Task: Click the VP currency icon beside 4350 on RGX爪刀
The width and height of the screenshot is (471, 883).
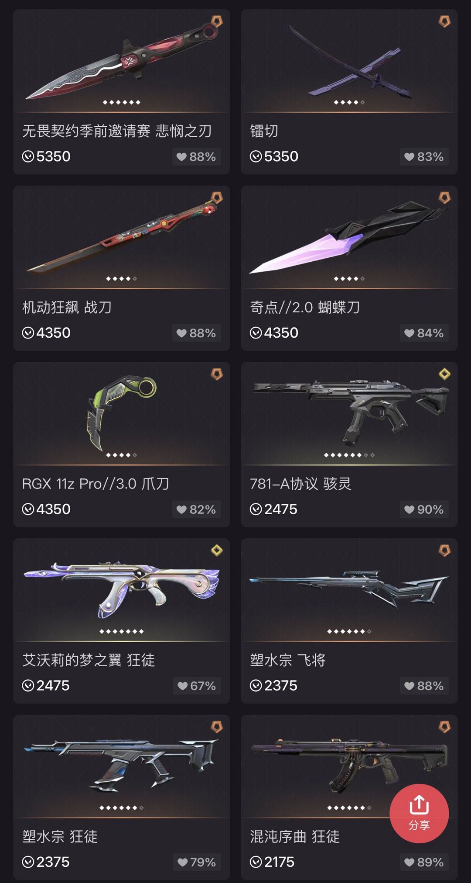Action: click(28, 509)
